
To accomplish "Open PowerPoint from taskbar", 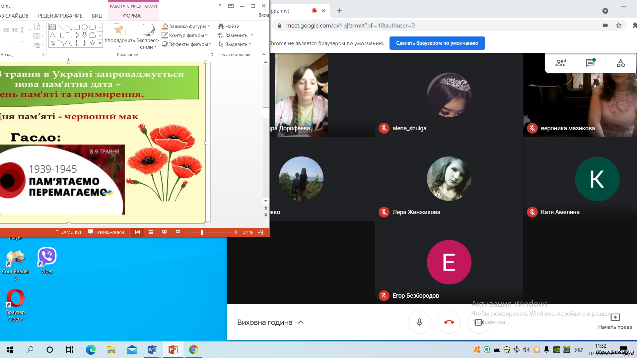I will (173, 350).
